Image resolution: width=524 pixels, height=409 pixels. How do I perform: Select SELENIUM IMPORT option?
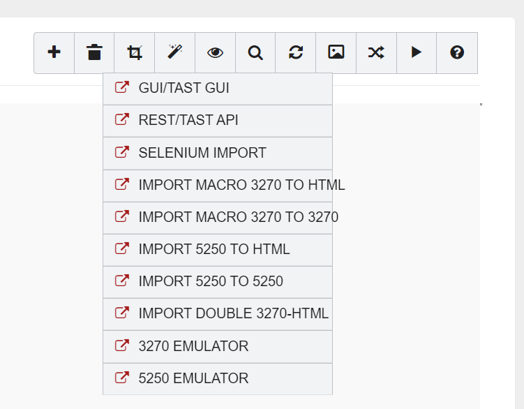(x=202, y=153)
